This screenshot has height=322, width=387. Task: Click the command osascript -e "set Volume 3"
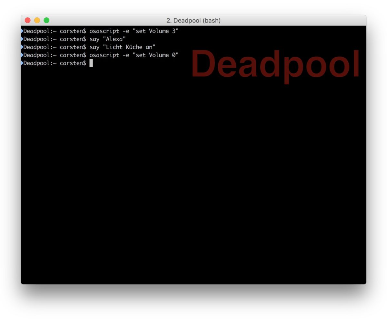point(134,31)
